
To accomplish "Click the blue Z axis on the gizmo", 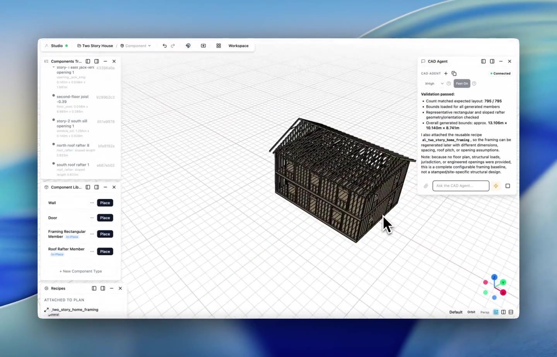I will pyautogui.click(x=494, y=277).
